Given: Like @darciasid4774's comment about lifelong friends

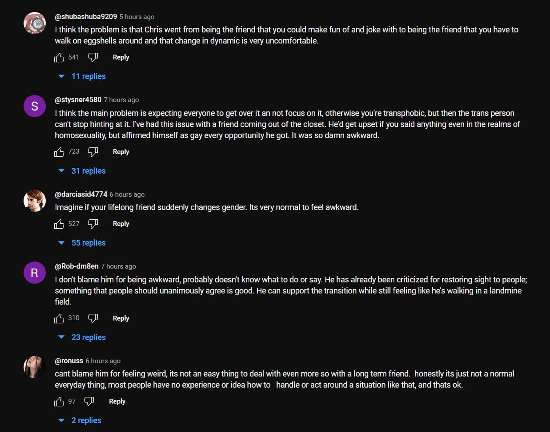Looking at the screenshot, I should 59,223.
